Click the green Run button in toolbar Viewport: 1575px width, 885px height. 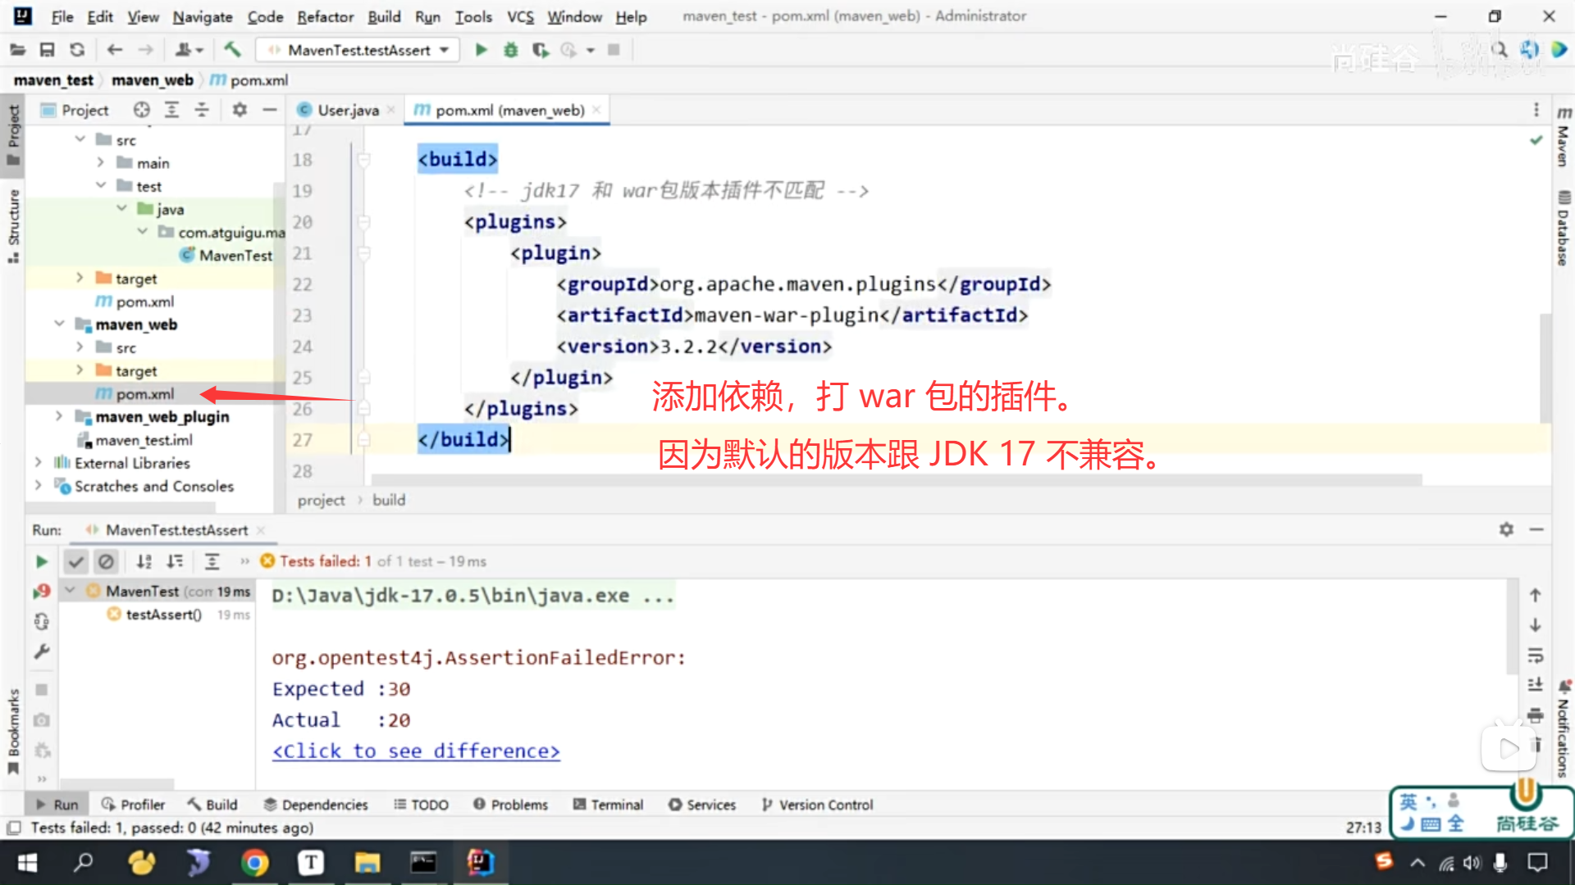482,50
